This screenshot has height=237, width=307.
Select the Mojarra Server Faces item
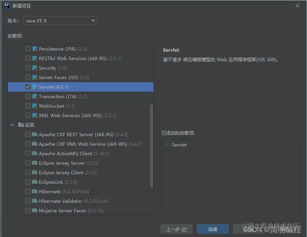(x=61, y=210)
